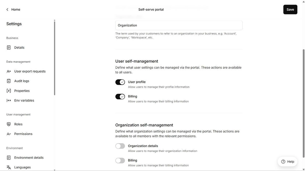305x171 pixels.
Task: Click the Permissions user-check icon
Action: coord(9,134)
